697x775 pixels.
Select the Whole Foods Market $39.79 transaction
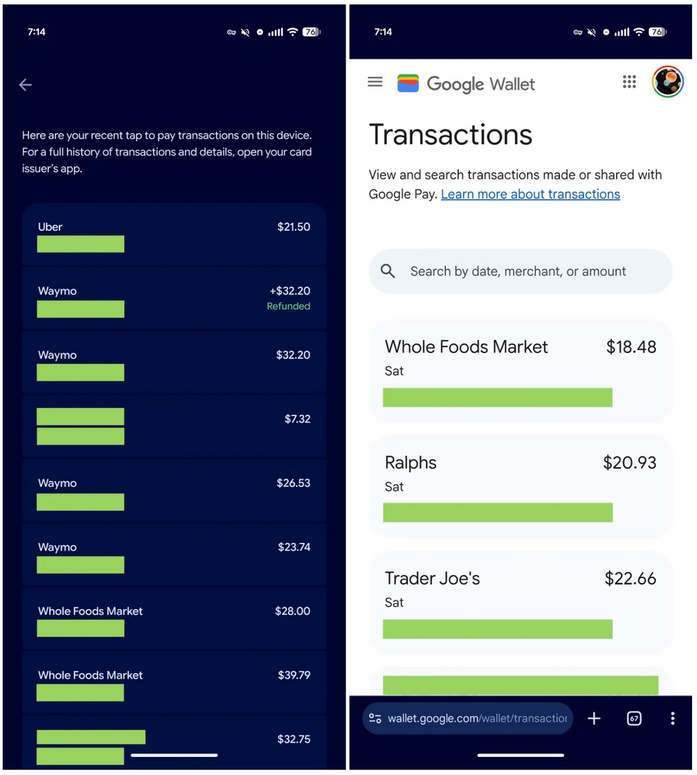pyautogui.click(x=174, y=683)
